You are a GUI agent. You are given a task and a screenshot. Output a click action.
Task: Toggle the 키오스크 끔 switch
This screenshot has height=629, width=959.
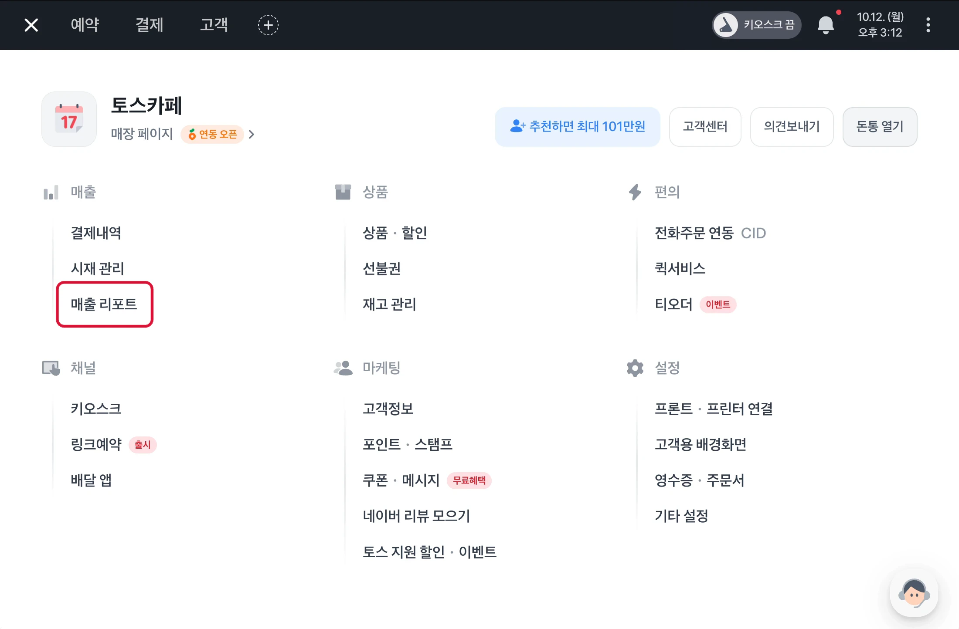[x=757, y=25]
